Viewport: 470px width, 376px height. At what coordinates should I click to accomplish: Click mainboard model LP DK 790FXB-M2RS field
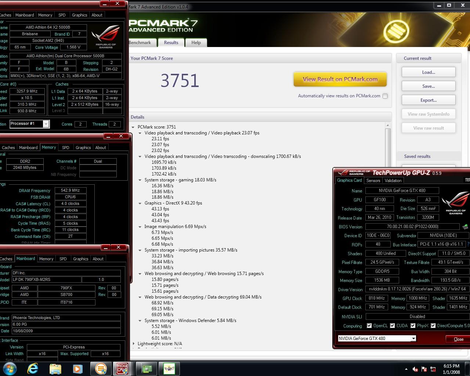pyautogui.click(x=47, y=279)
